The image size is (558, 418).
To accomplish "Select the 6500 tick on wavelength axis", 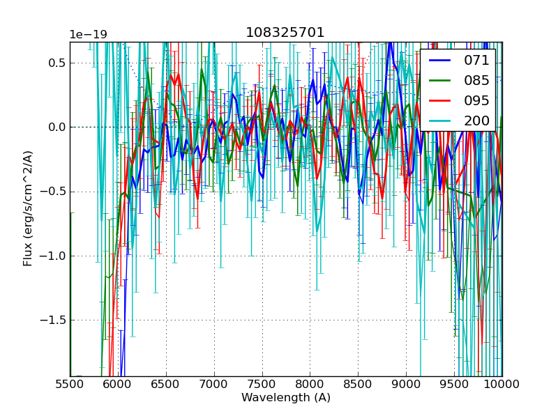I will (166, 385).
